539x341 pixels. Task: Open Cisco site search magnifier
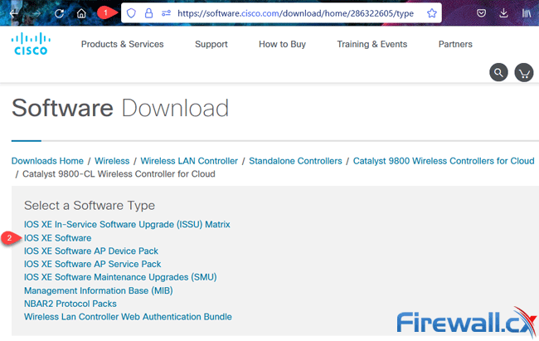498,72
